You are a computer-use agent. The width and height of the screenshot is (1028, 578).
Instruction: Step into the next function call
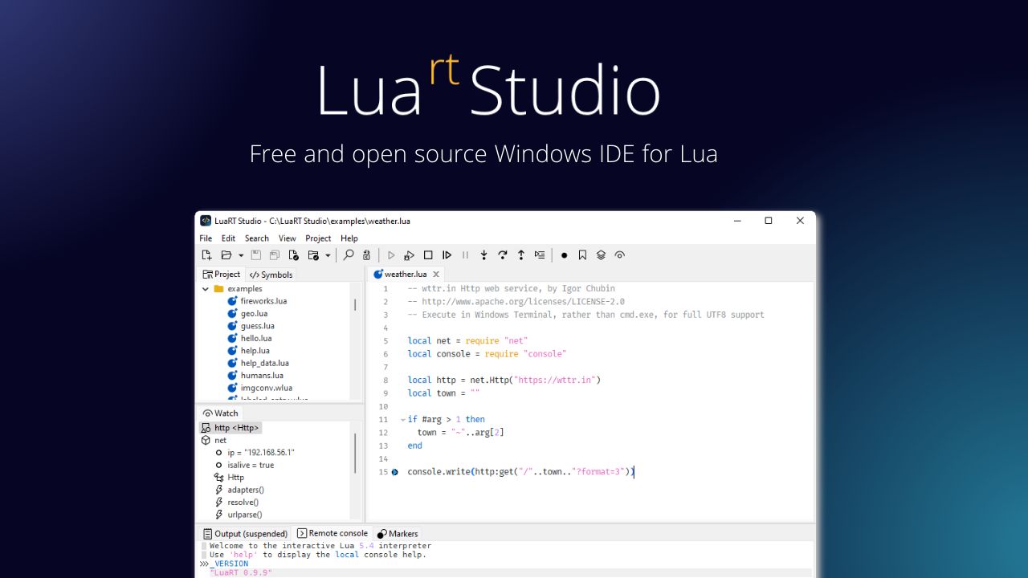click(483, 254)
